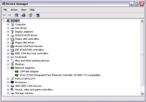Toggle the console tree pane toolbar icon
The image size is (146, 102).
[17, 15]
